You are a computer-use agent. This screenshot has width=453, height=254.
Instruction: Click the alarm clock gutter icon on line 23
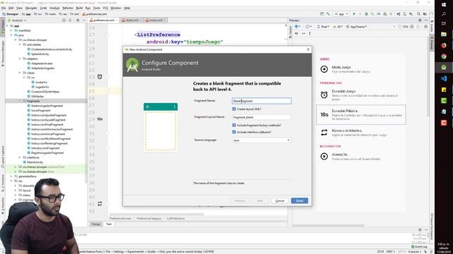(100, 77)
